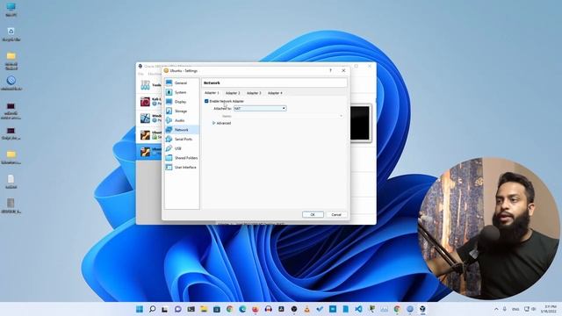Screen dimensions: 562x316
Task: Open This PC desktop icon
Action: point(11,10)
